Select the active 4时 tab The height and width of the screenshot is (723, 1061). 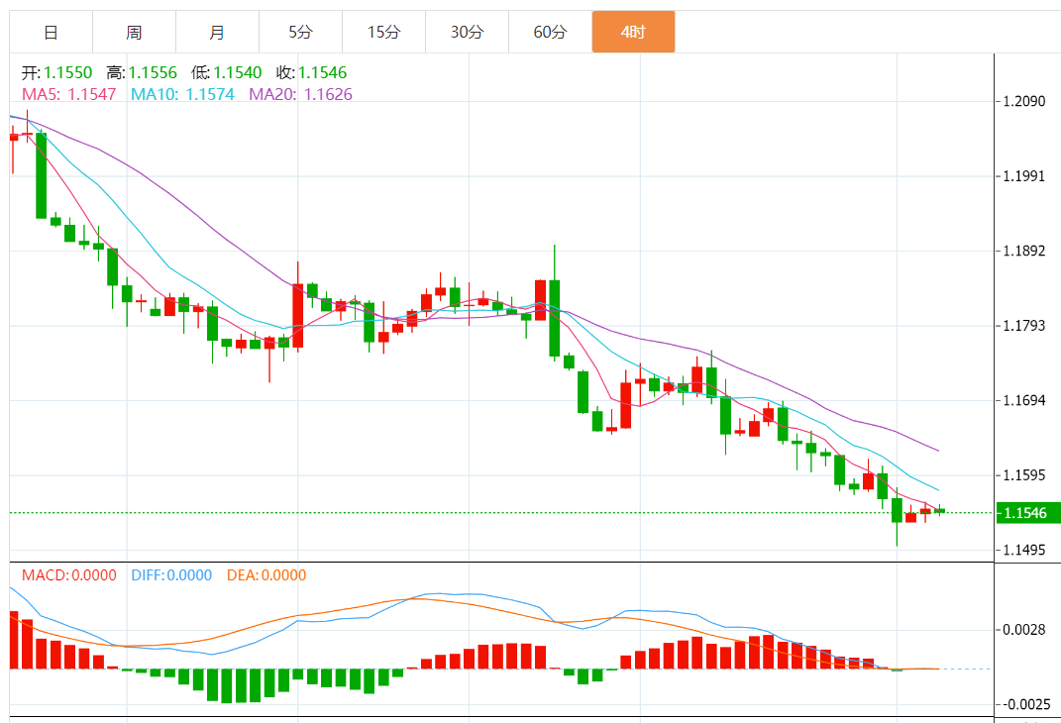tap(633, 32)
